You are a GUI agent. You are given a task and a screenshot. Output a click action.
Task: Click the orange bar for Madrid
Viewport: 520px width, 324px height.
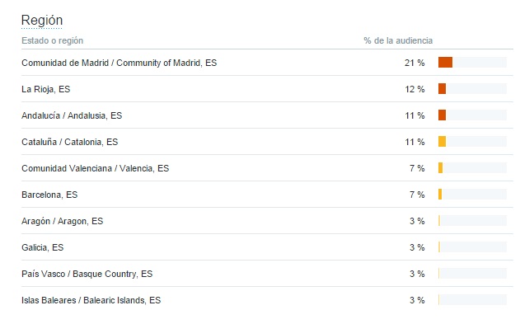pos(445,63)
